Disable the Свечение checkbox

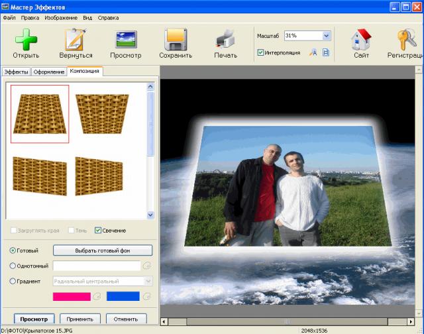(98, 231)
